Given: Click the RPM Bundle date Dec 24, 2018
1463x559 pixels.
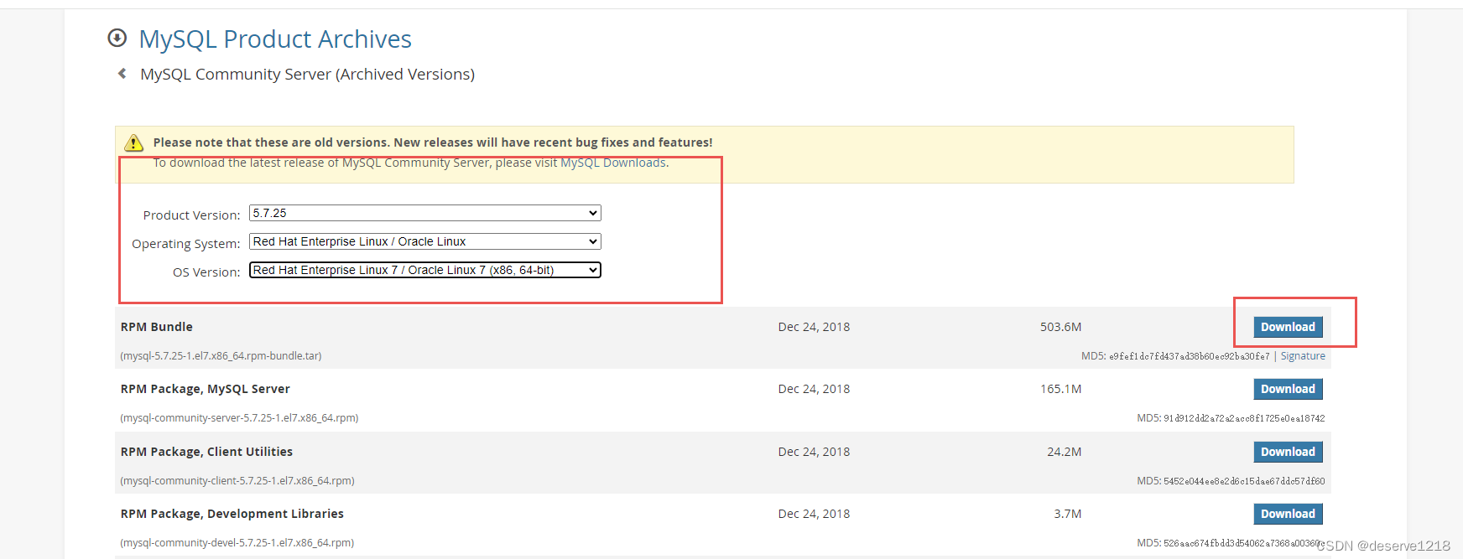Looking at the screenshot, I should click(814, 327).
